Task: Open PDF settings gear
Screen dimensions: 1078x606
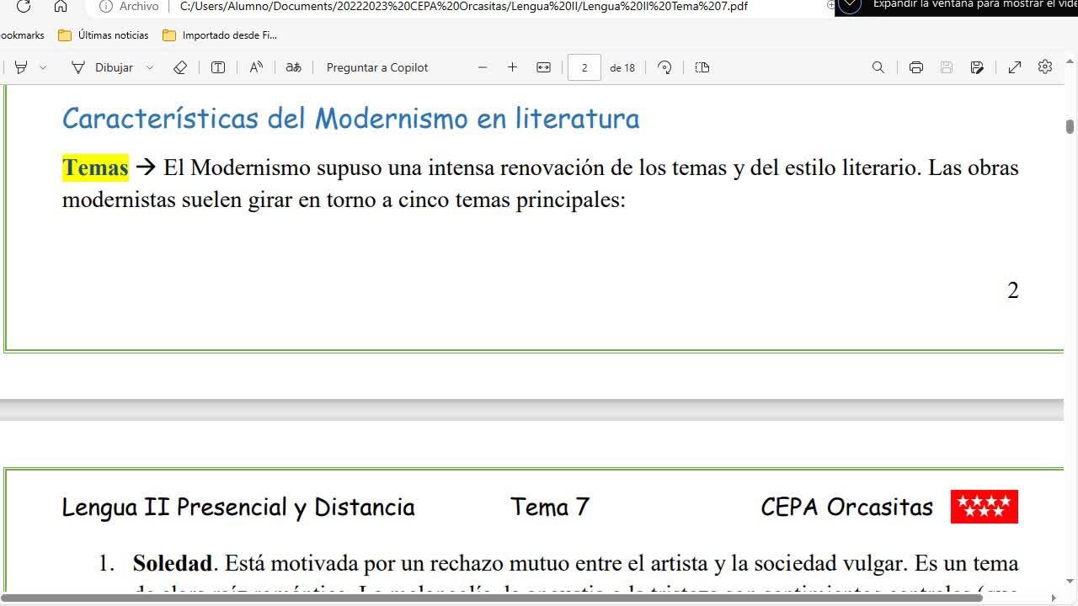Action: (x=1045, y=67)
